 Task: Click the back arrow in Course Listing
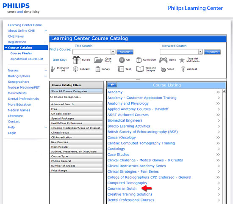(x=112, y=85)
